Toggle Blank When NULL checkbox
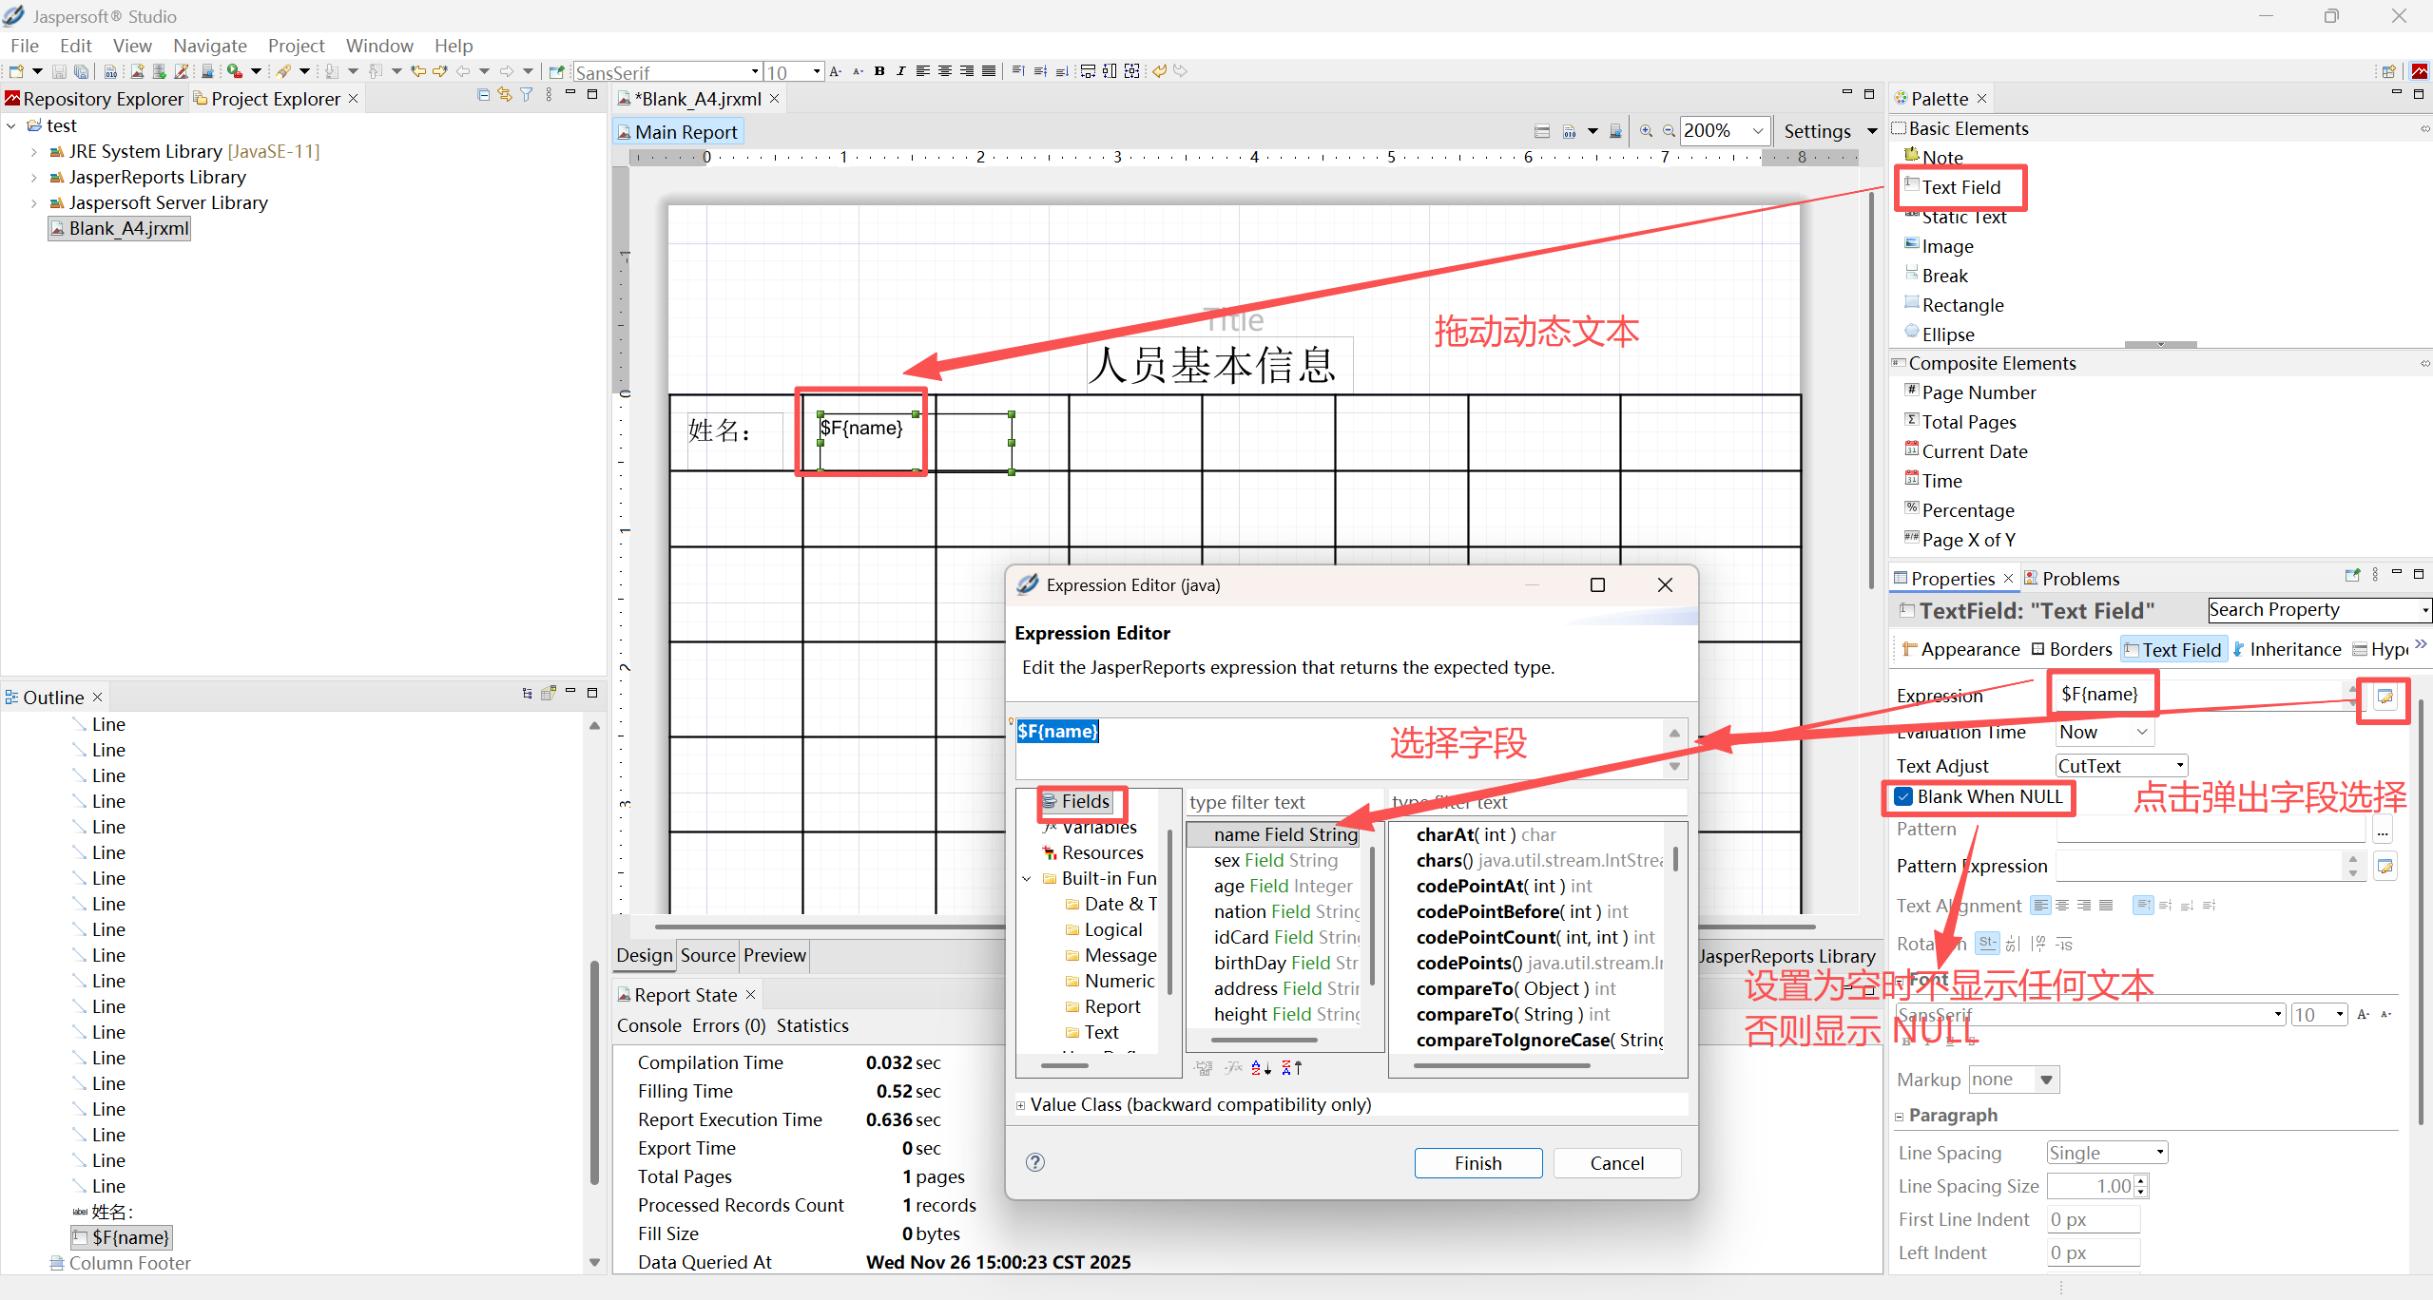This screenshot has width=2433, height=1300. 1903,796
